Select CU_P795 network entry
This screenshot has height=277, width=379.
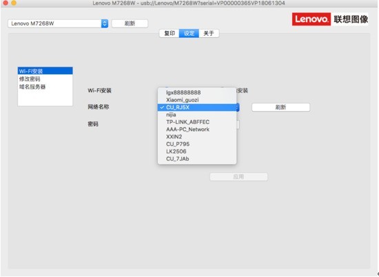click(x=197, y=144)
